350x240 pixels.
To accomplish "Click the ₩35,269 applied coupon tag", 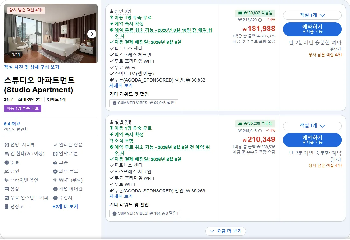I will coord(255,123).
